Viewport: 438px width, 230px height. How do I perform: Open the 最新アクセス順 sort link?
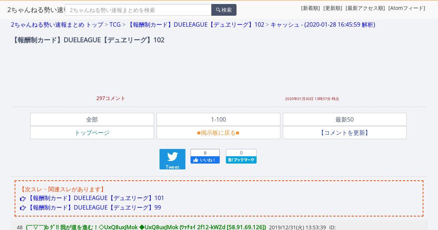365,8
